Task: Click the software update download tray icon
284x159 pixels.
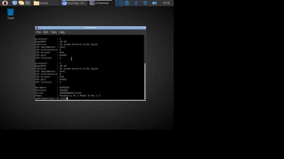Action: click(127, 3)
